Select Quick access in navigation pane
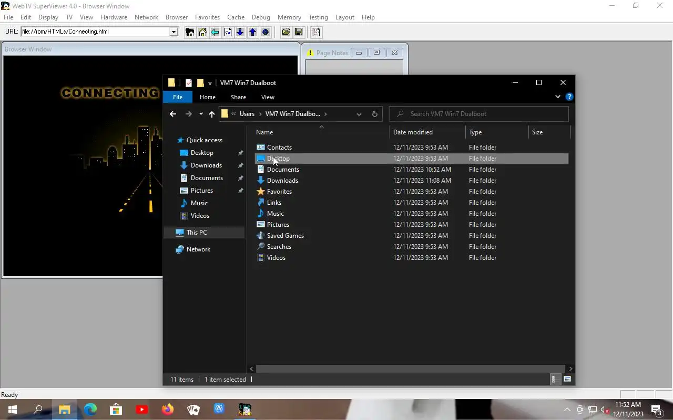This screenshot has height=420, width=673. coord(205,140)
